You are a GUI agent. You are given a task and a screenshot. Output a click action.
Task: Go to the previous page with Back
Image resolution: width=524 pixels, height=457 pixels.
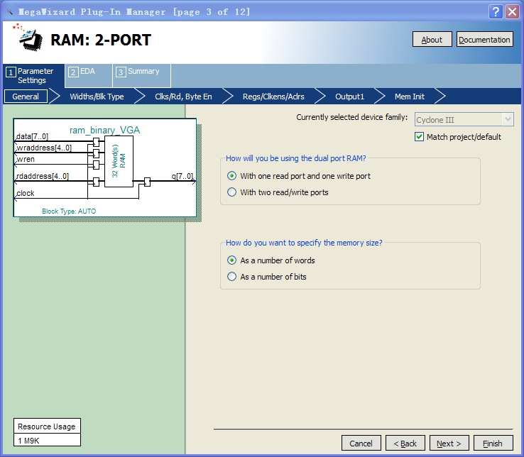(x=405, y=444)
